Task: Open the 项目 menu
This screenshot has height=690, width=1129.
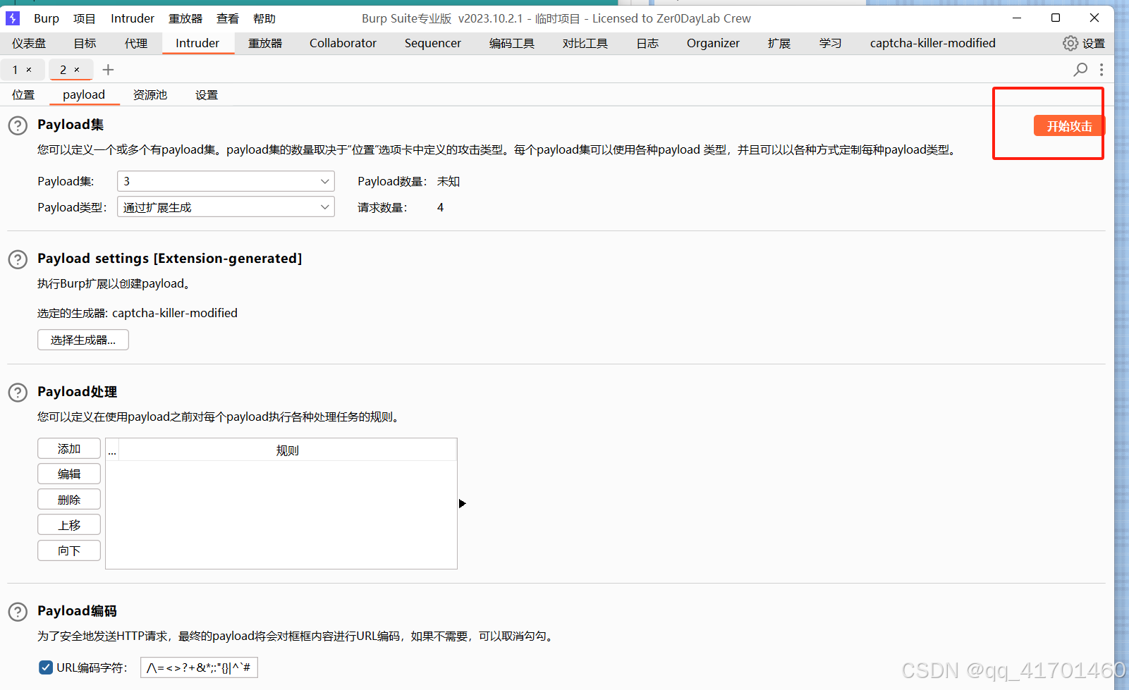Action: click(x=85, y=18)
